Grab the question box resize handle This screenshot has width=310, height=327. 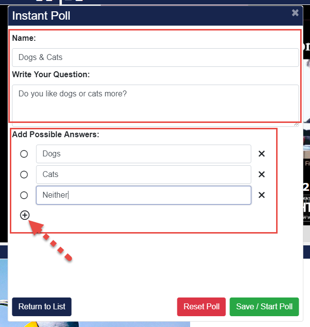point(297,123)
